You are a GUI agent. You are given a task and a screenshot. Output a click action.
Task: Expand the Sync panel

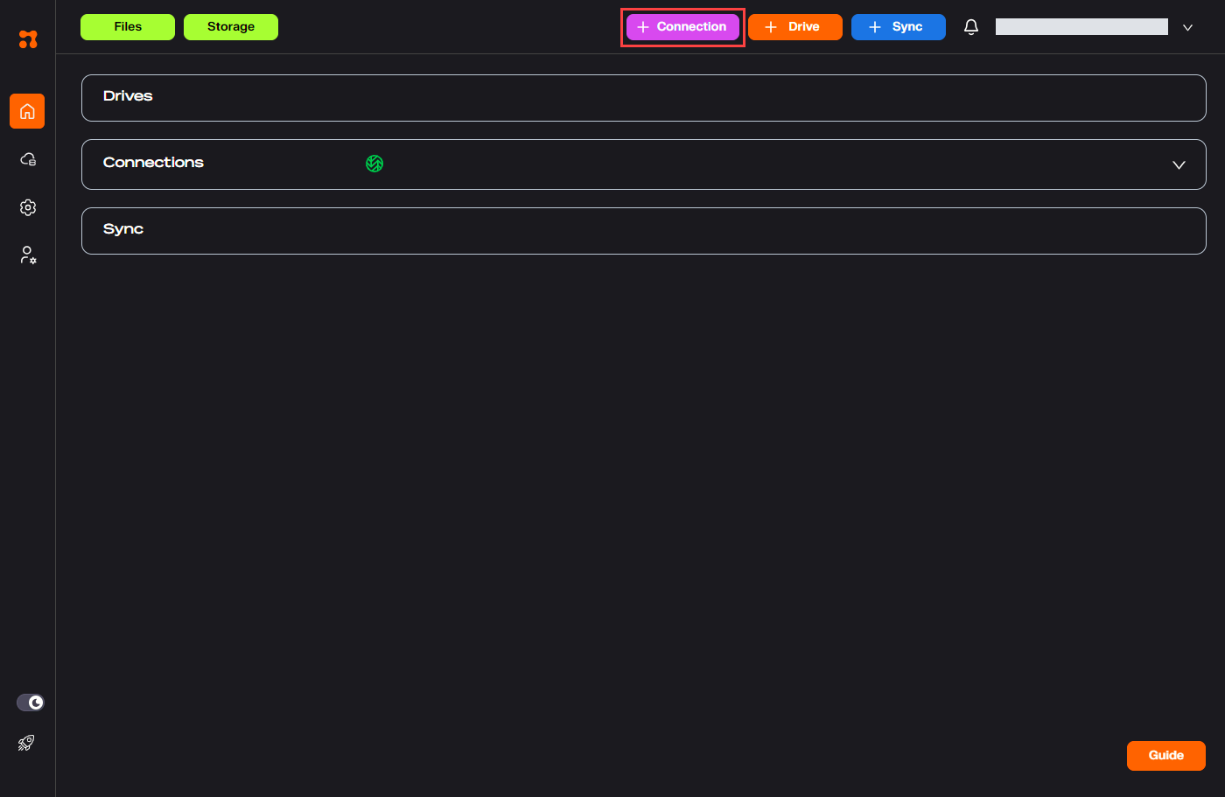pyautogui.click(x=643, y=231)
